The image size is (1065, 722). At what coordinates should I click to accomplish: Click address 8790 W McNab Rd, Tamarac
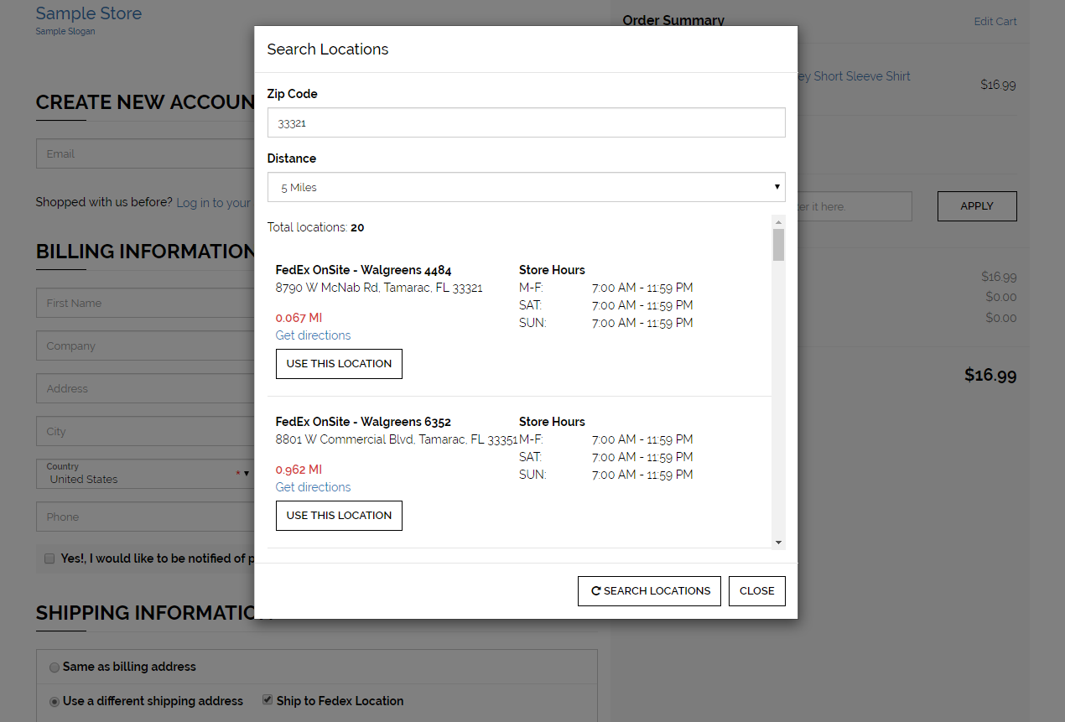click(379, 288)
